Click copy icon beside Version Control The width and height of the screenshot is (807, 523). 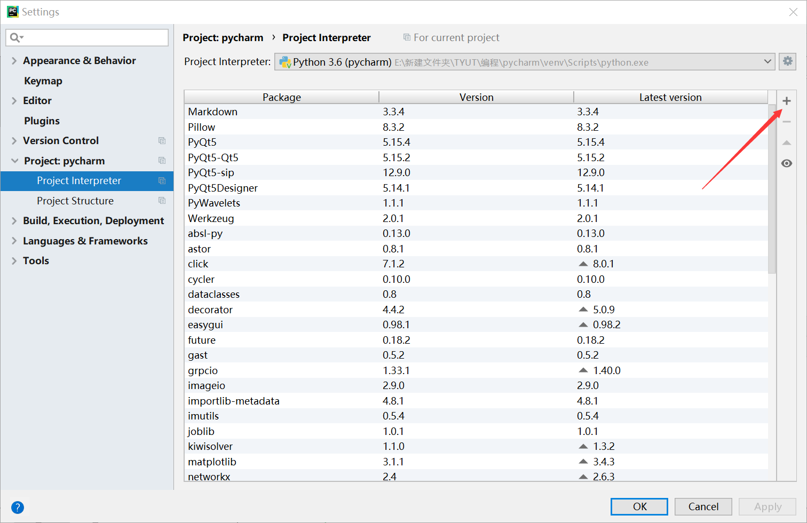[162, 141]
